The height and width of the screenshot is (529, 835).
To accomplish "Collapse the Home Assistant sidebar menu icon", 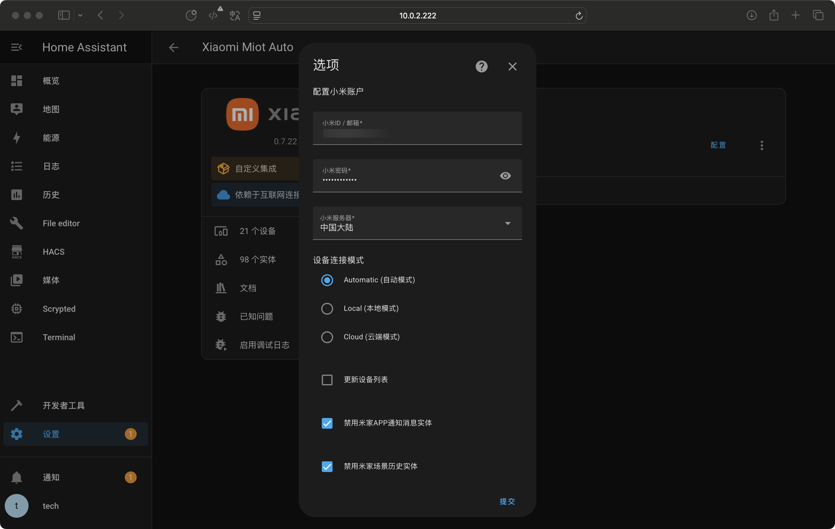I will pyautogui.click(x=16, y=47).
